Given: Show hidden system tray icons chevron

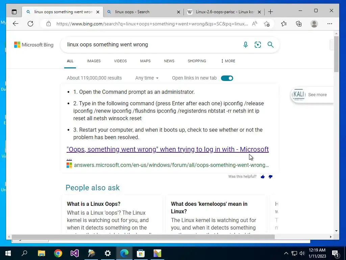Looking at the screenshot, I should tap(286, 253).
